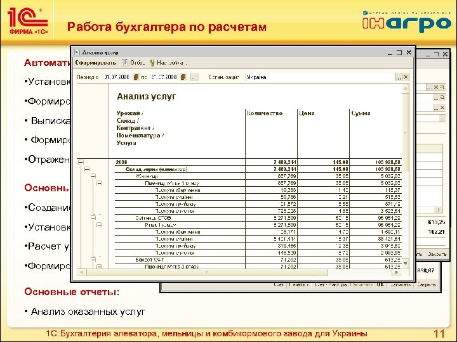Click X clear icon in background window's top field
Screen dimensions: 457x342
pyautogui.click(x=436, y=87)
